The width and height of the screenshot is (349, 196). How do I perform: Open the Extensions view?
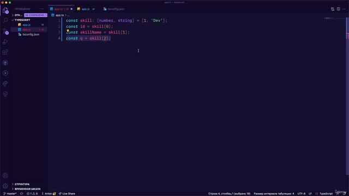pyautogui.click(x=5, y=52)
